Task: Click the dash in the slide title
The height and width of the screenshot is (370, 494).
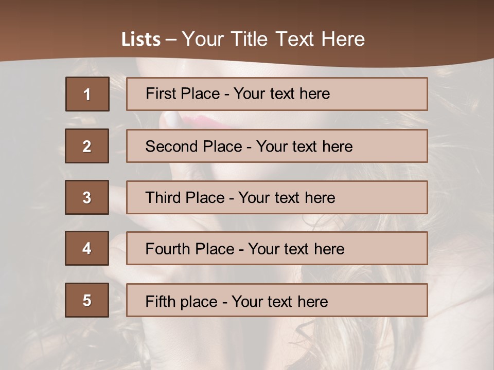Action: click(x=171, y=40)
